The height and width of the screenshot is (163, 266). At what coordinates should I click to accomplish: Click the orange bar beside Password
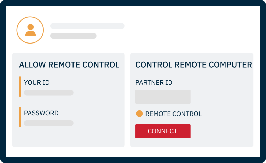click(x=20, y=117)
